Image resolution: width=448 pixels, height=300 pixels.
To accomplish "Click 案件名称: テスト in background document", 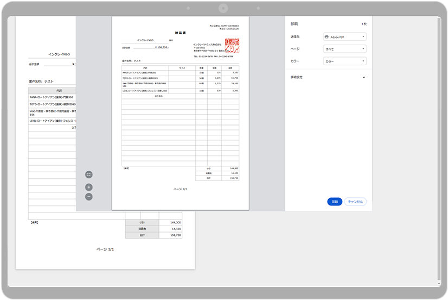I will pos(41,81).
